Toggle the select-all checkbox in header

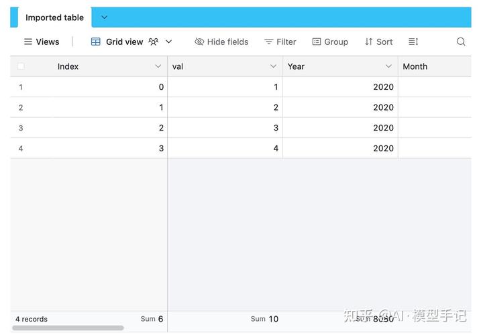[x=21, y=66]
